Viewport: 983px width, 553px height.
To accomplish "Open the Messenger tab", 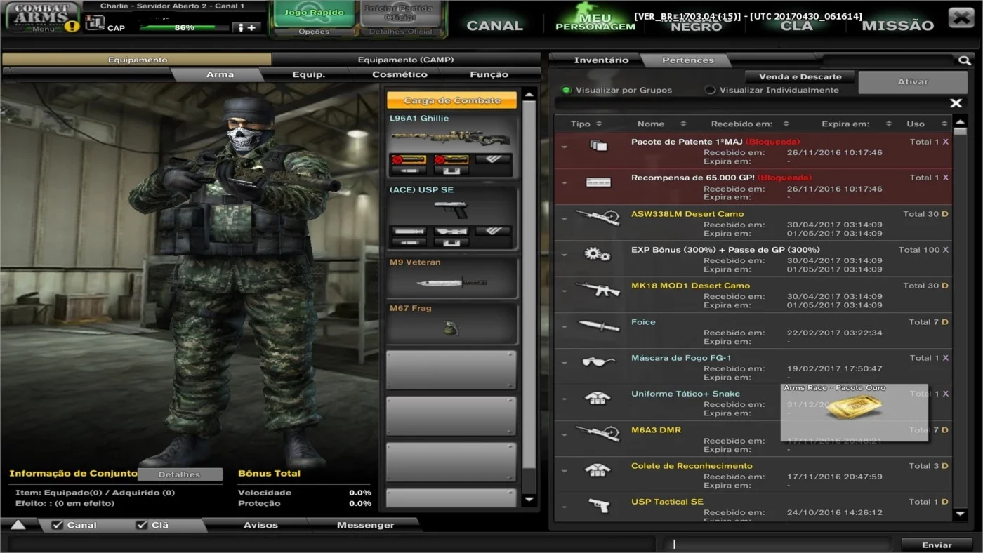I will pyautogui.click(x=365, y=525).
